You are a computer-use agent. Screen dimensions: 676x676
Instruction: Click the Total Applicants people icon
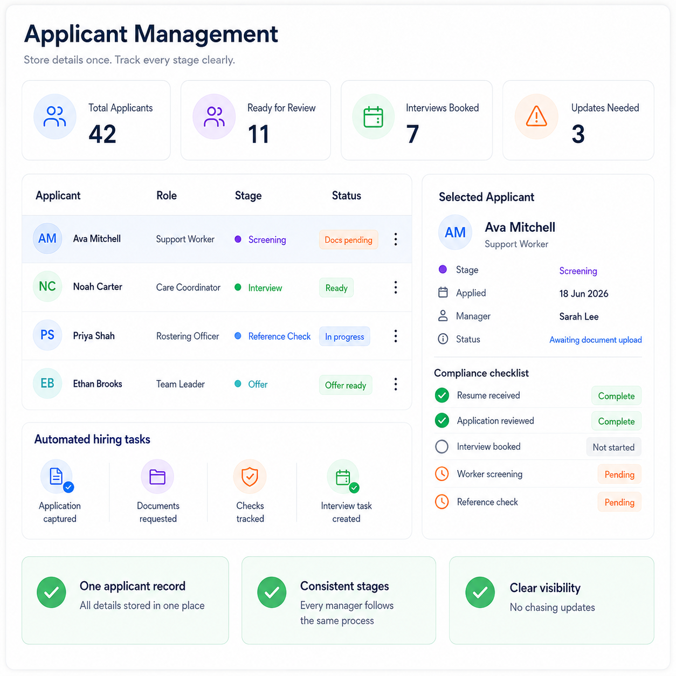[x=55, y=116]
